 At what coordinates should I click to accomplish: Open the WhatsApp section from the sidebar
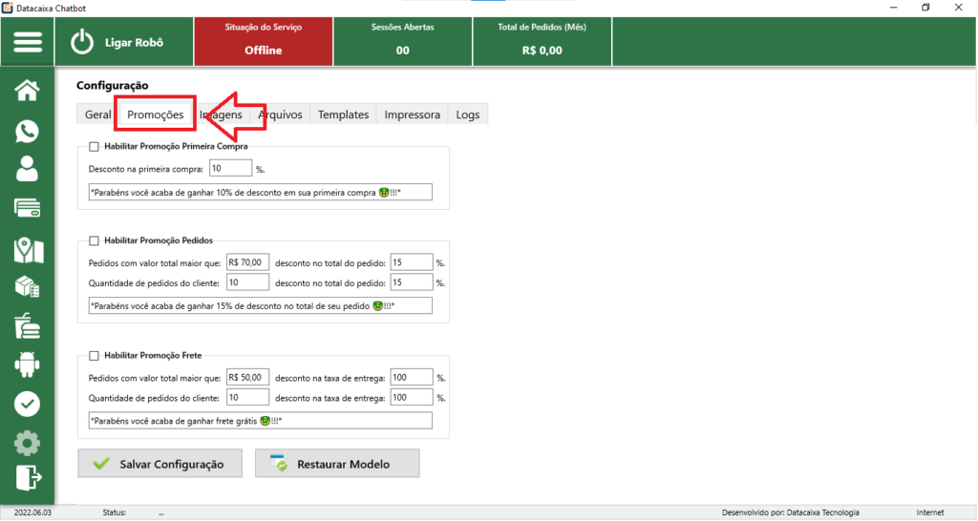coord(28,131)
